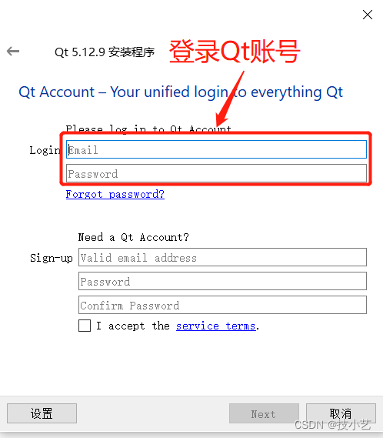Cancel installation with the 取消 button
383x438 pixels.
pos(341,413)
